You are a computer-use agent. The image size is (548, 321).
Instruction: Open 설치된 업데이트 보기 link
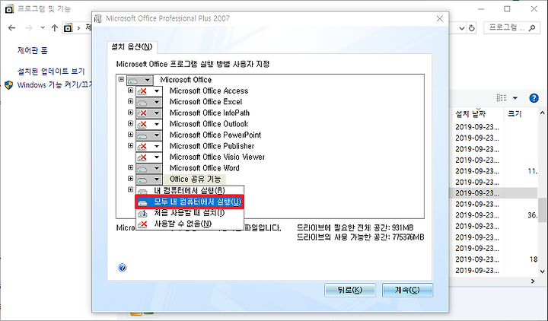(51, 72)
